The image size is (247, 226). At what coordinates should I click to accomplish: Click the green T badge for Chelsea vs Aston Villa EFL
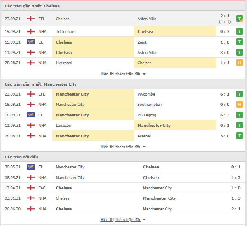coord(240,19)
